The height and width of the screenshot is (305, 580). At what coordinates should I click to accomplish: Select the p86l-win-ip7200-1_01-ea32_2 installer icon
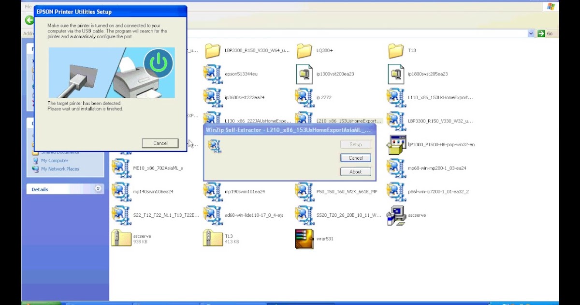coord(396,191)
